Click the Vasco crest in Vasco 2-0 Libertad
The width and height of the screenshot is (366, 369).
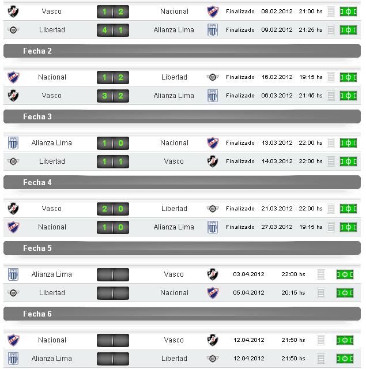pos(13,209)
